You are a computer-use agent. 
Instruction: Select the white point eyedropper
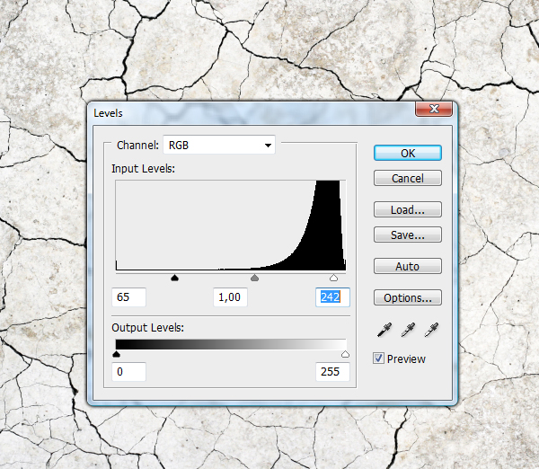pyautogui.click(x=431, y=330)
